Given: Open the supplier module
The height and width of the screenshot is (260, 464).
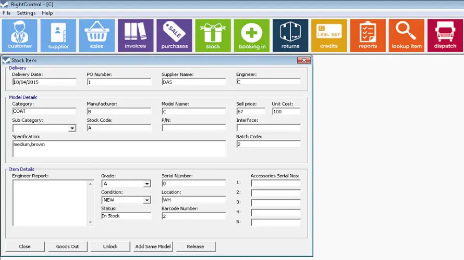Looking at the screenshot, I should pyautogui.click(x=58, y=35).
